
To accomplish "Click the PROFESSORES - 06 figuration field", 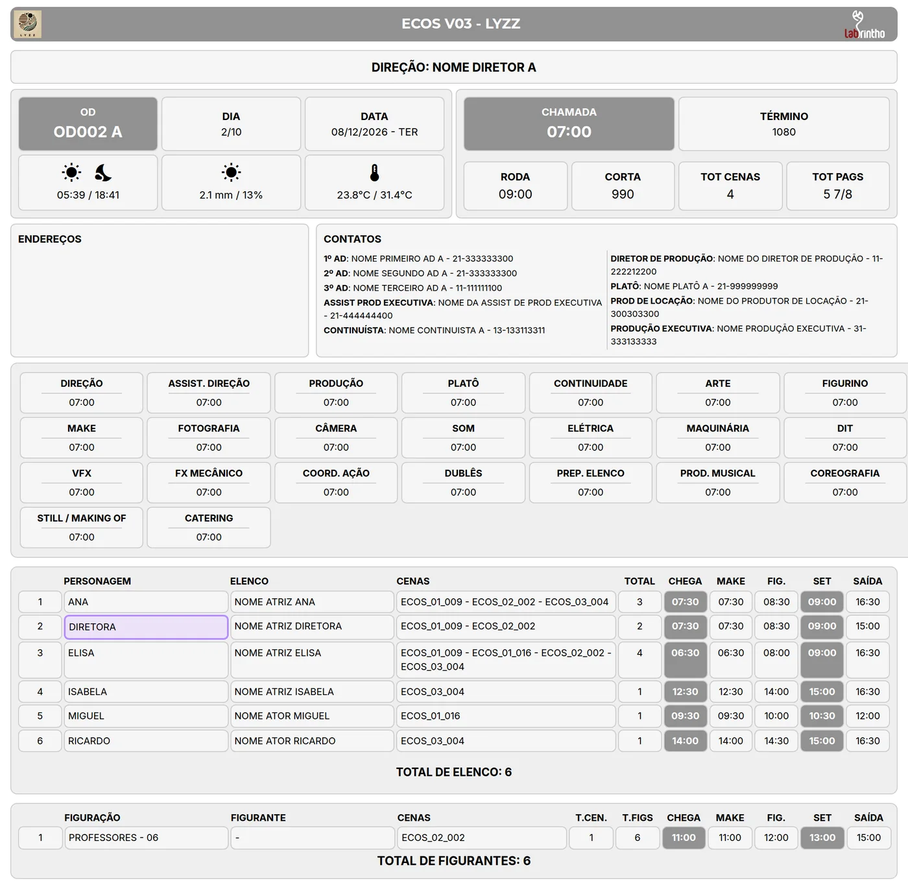I will coord(146,838).
